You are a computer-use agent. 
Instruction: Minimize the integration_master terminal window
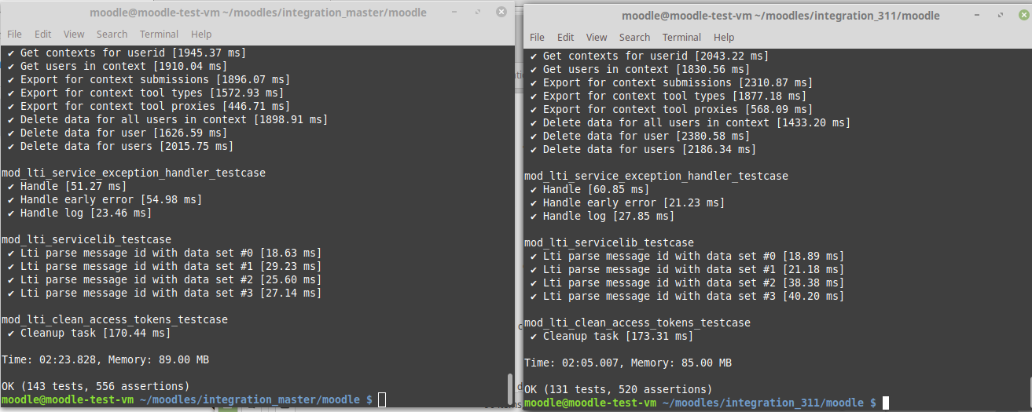pos(456,13)
